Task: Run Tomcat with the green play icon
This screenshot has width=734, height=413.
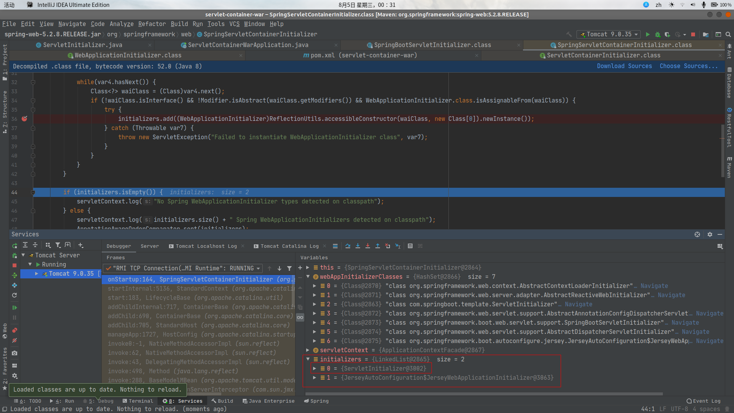Action: point(648,34)
